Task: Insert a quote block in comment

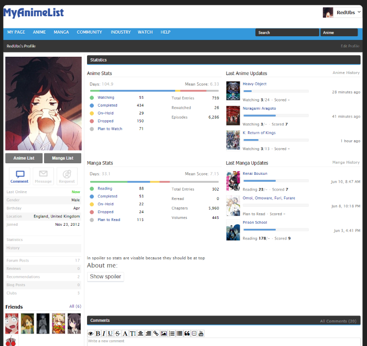Action: click(x=187, y=333)
